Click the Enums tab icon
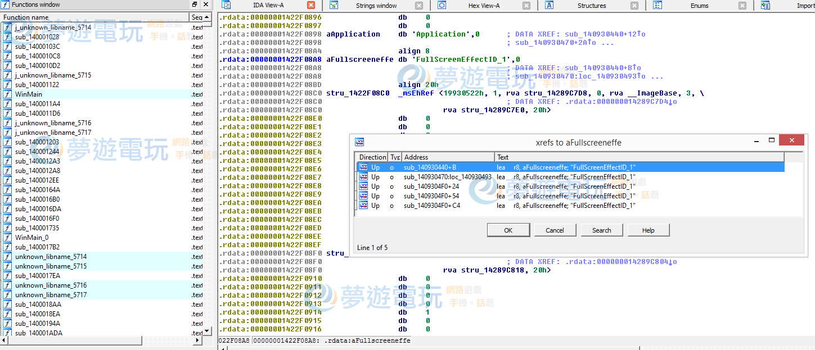 [x=658, y=6]
